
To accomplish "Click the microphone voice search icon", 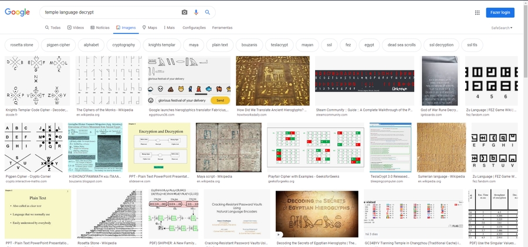I will [x=196, y=12].
